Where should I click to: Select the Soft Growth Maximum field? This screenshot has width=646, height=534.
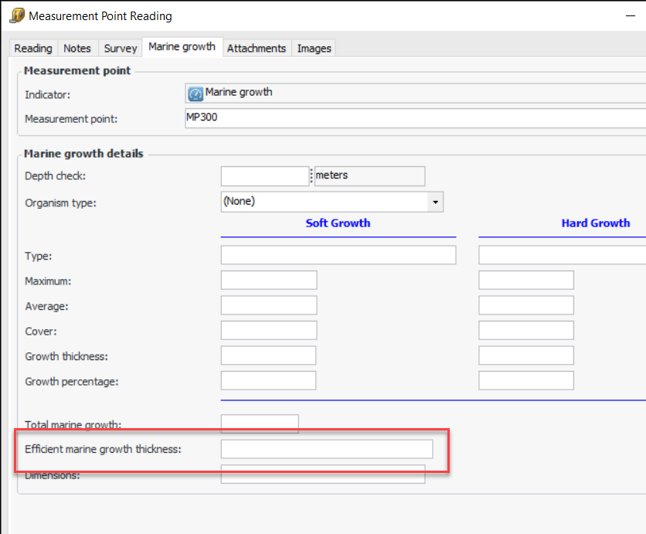click(268, 281)
